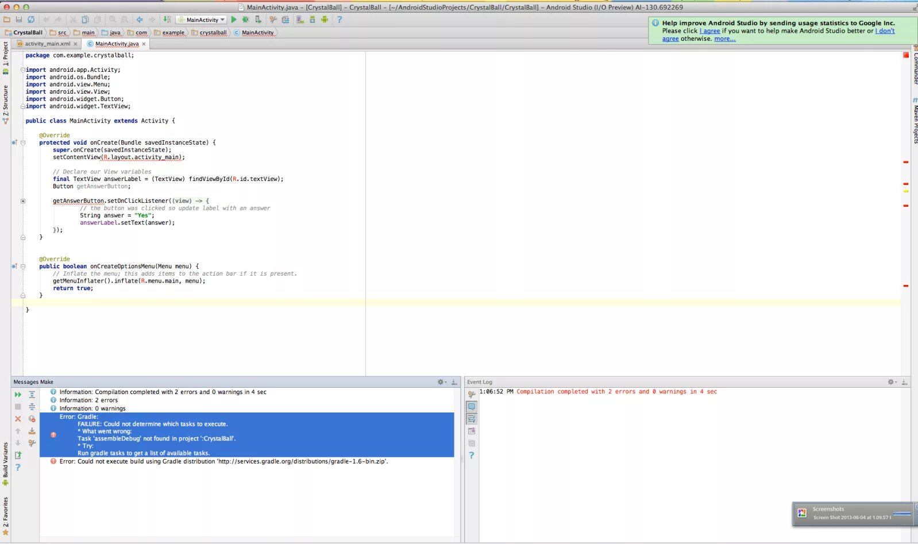Click the 'I agree' statistics link

[709, 31]
